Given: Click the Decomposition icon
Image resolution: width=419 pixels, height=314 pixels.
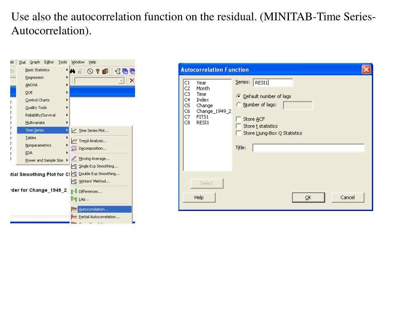Looking at the screenshot, I should (x=74, y=148).
